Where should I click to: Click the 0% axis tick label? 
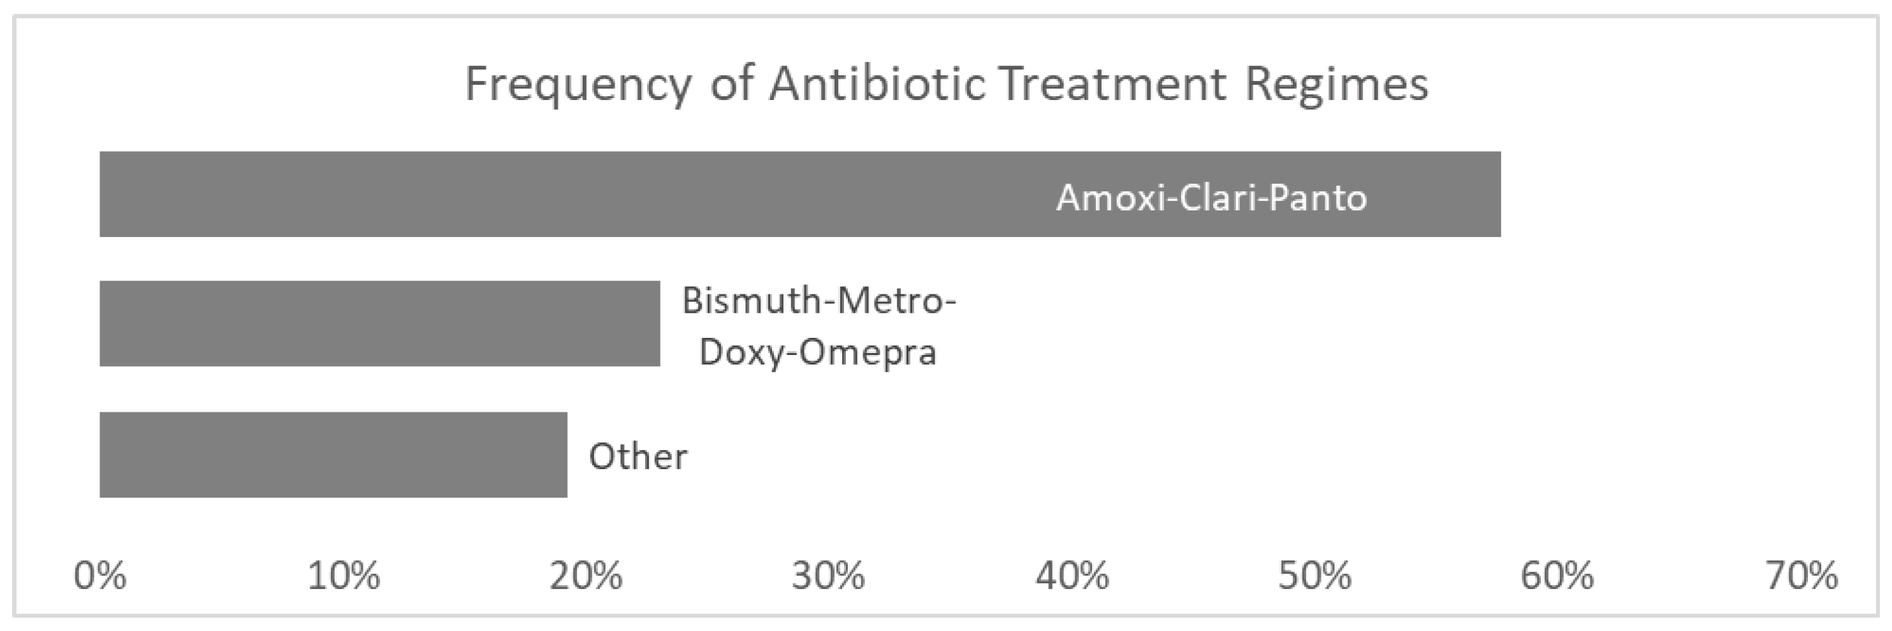coord(100,576)
